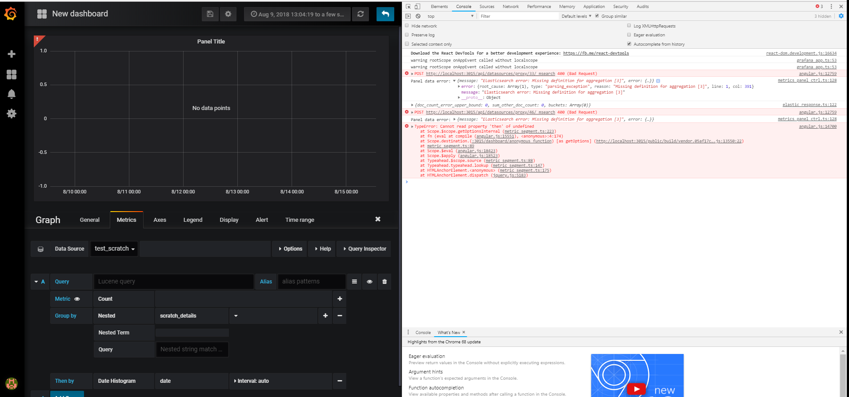Viewport: 849px width, 397px height.
Task: Add a metric with the Count row plus
Action: (x=340, y=299)
